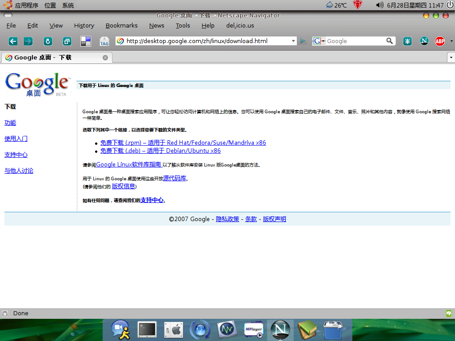Open the 位置 menu in the top panel
Viewport: 455px width, 341px height.
point(50,5)
